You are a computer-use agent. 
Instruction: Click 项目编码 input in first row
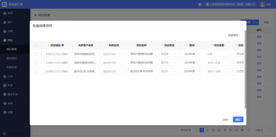57,54
